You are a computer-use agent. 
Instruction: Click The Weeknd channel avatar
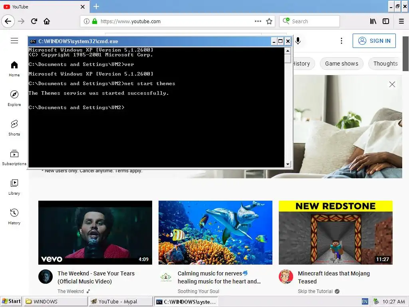[x=46, y=277]
